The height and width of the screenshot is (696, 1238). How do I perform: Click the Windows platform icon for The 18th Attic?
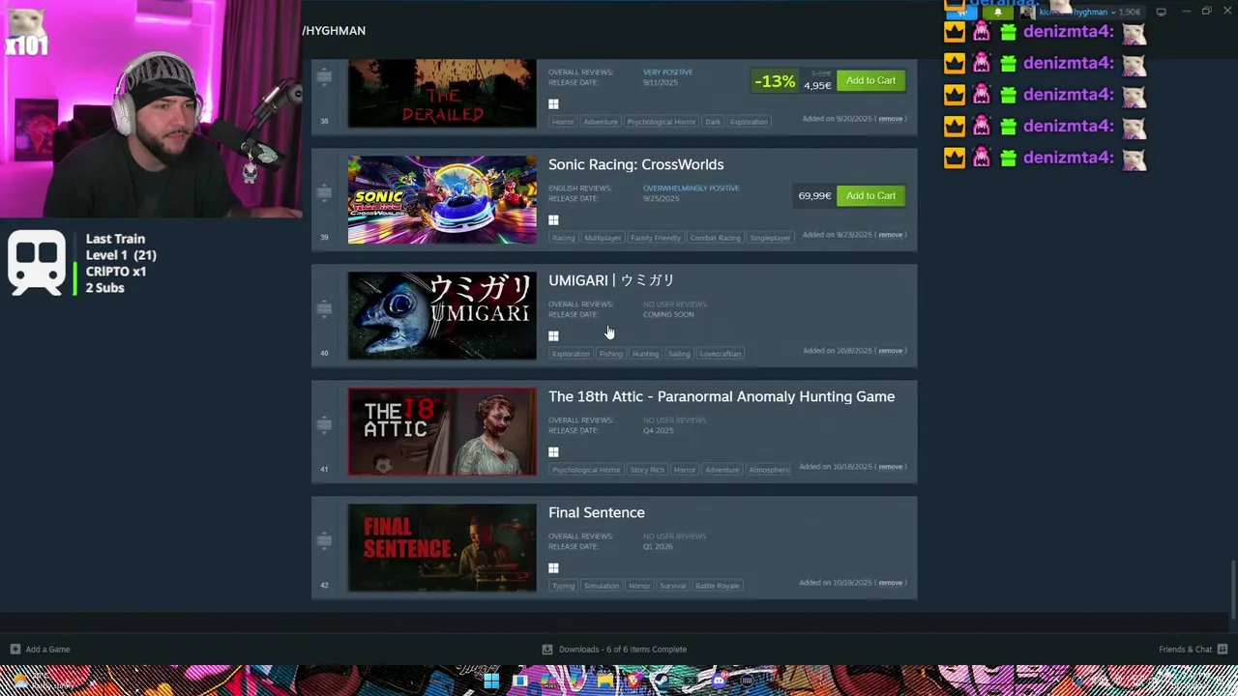[x=553, y=451]
